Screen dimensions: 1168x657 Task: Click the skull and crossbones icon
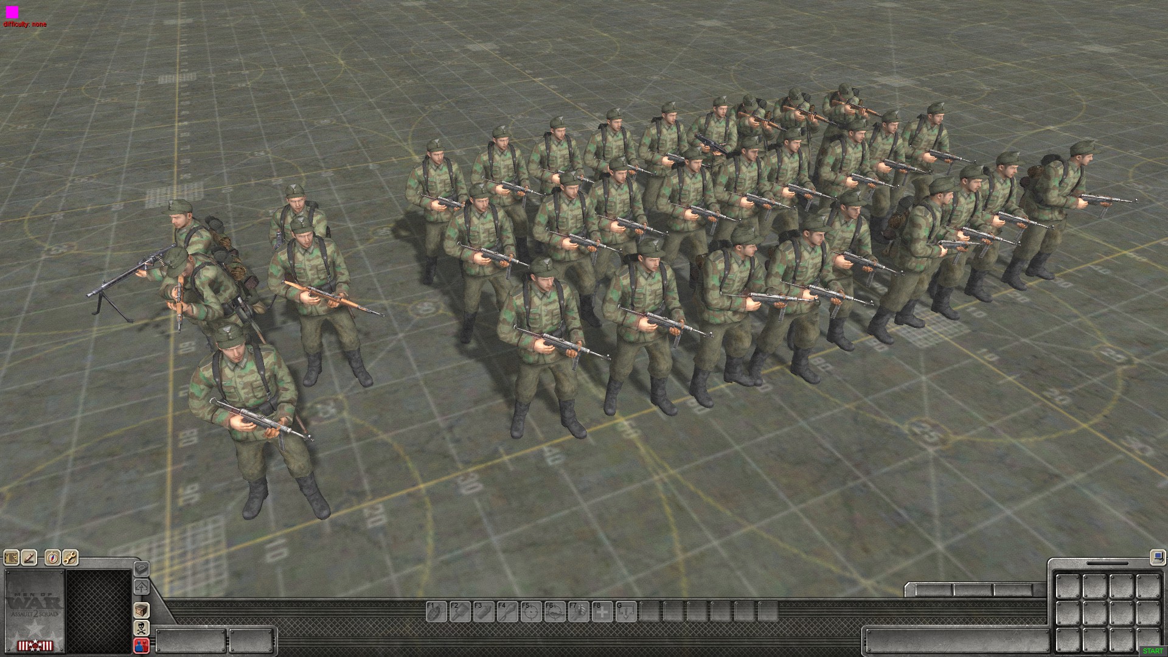tap(141, 628)
